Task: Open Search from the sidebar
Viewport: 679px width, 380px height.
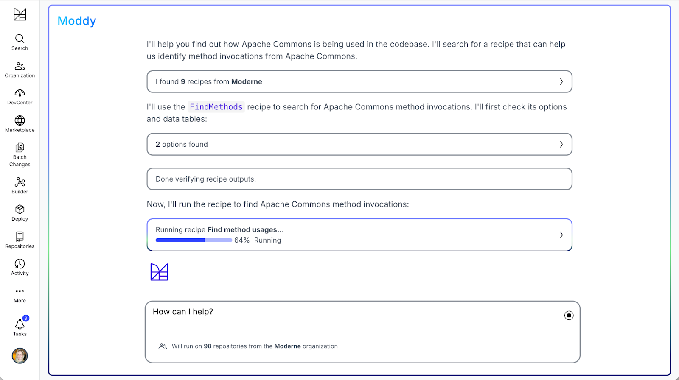Action: point(20,42)
